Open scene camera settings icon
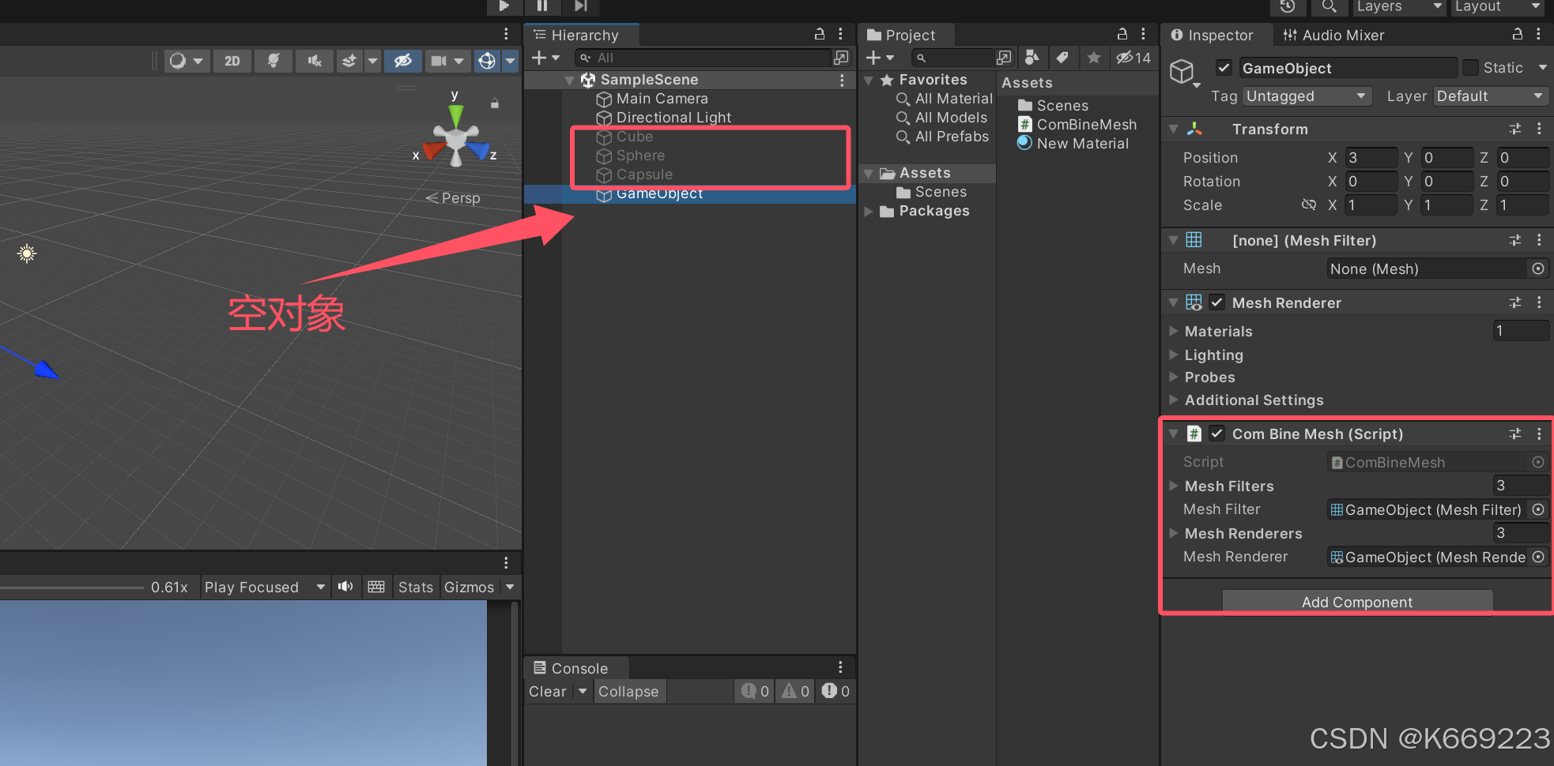This screenshot has width=1554, height=766. click(x=439, y=61)
